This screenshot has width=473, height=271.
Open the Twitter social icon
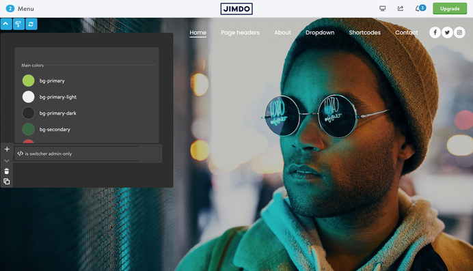tap(447, 33)
